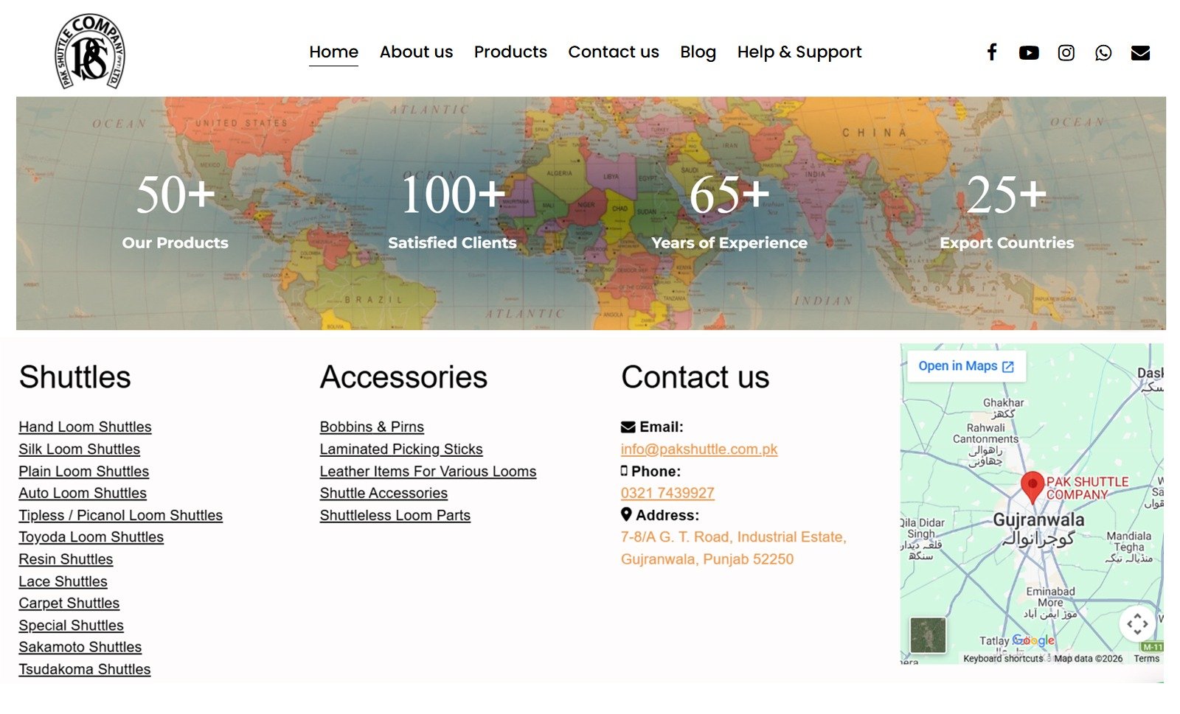The height and width of the screenshot is (714, 1180).
Task: Navigate to Contact us in navbar
Action: pyautogui.click(x=614, y=52)
